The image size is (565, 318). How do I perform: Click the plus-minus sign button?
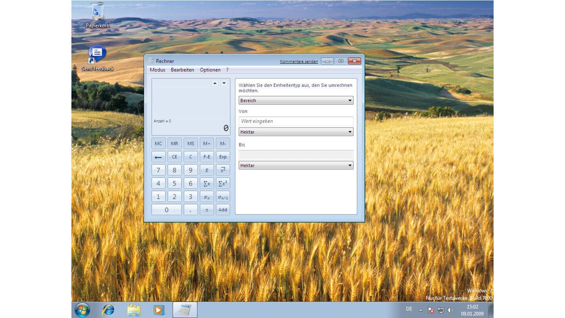(x=207, y=210)
